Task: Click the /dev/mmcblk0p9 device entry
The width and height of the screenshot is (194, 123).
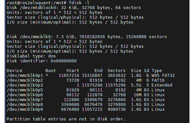Action: pyautogui.click(x=25, y=109)
